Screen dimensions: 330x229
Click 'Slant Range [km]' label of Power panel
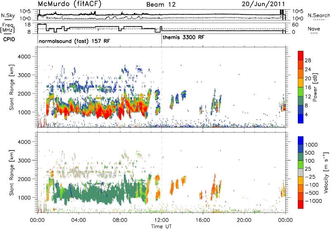click(x=12, y=87)
